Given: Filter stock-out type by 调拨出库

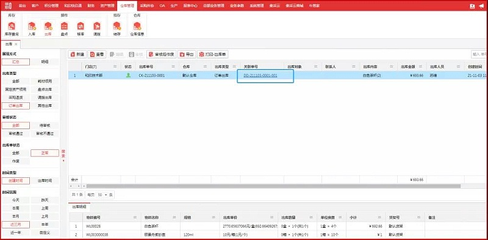Looking at the screenshot, I should pyautogui.click(x=45, y=97).
